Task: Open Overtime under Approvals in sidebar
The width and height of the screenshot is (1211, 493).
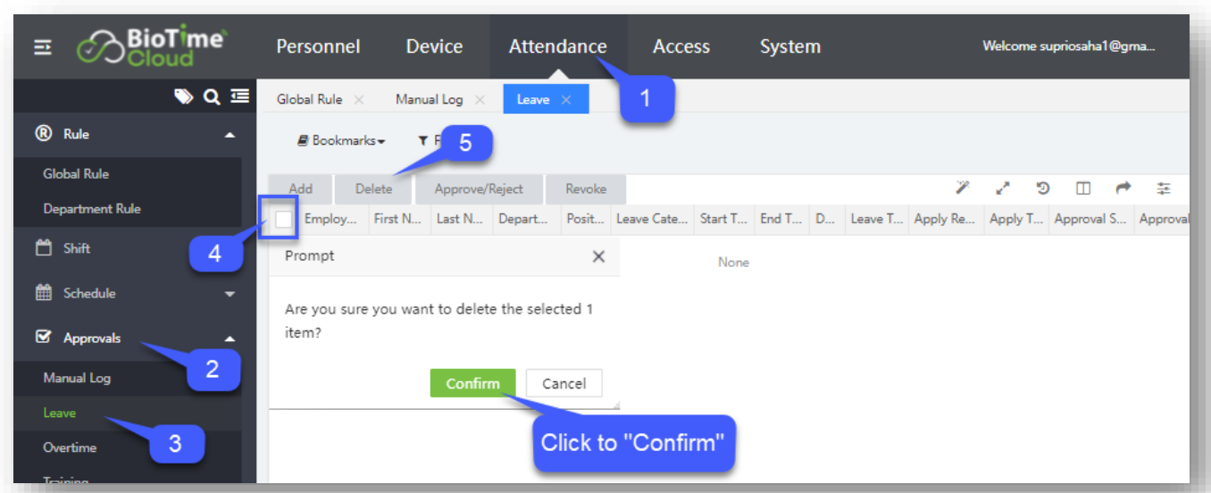Action: (70, 447)
